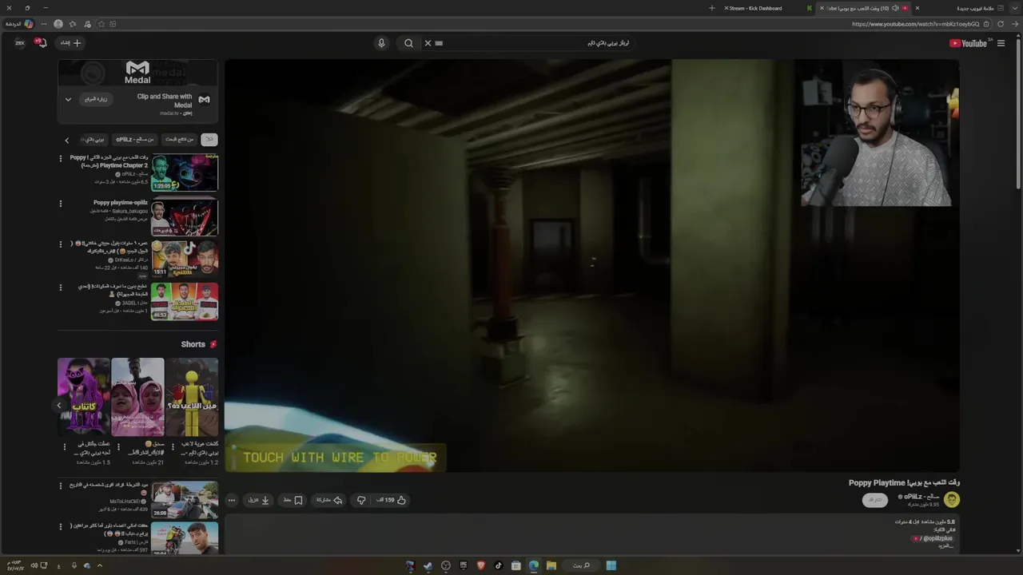Open the yellow figure Short
This screenshot has height=575, width=1023.
click(192, 397)
